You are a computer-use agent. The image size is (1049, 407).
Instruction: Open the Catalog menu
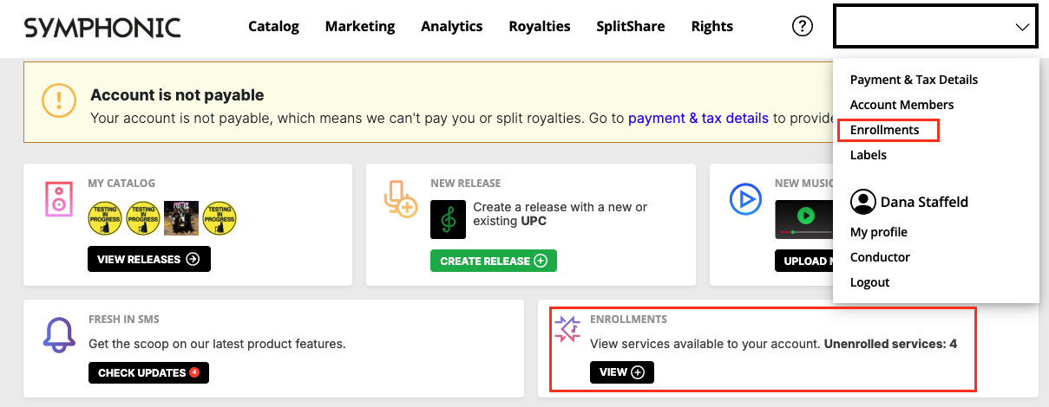tap(273, 26)
